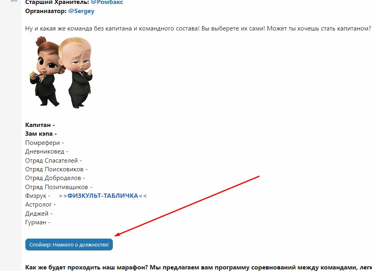Click the bold Капитан role line

40,125
